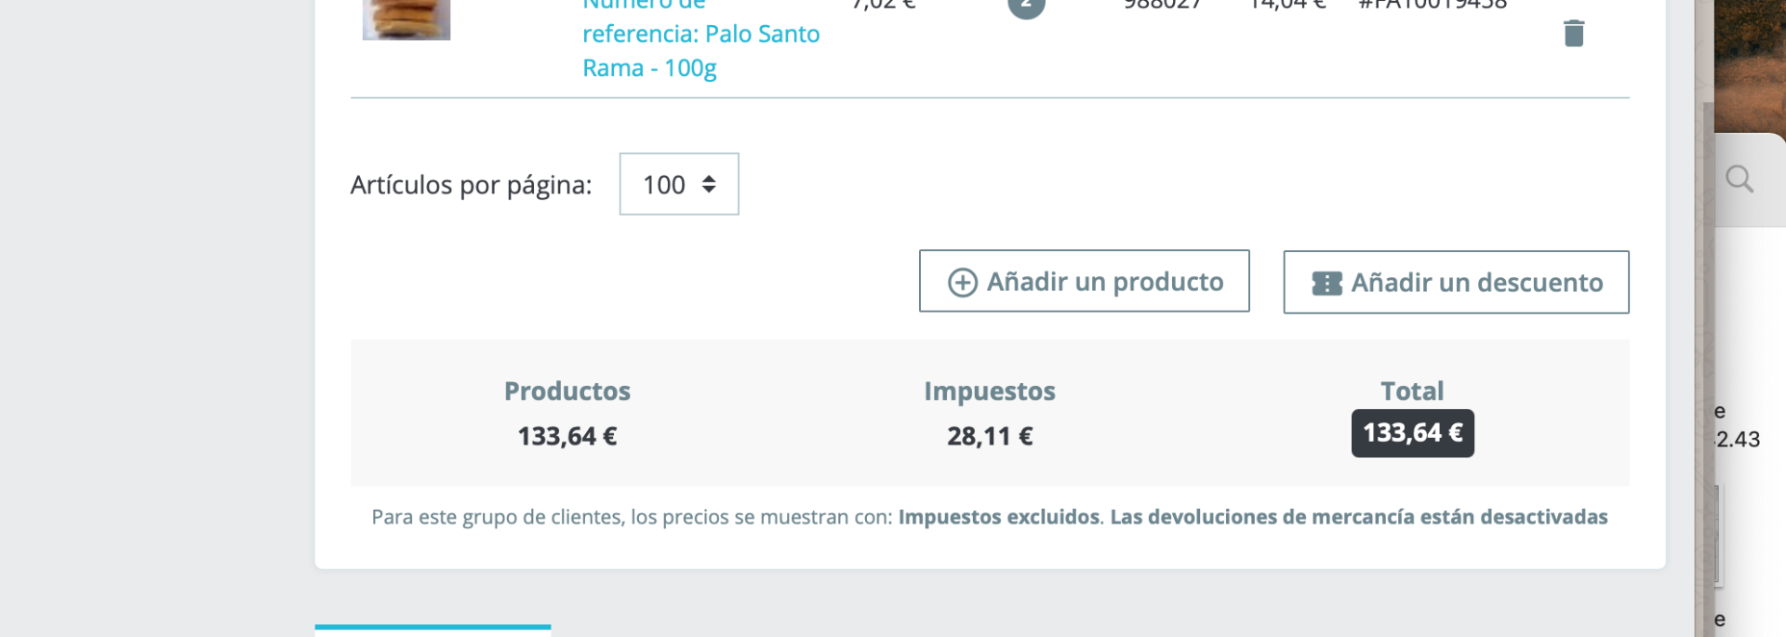Click the ticket icon beside Añadir un descuento
Screen dimensions: 1786x637
(1326, 284)
